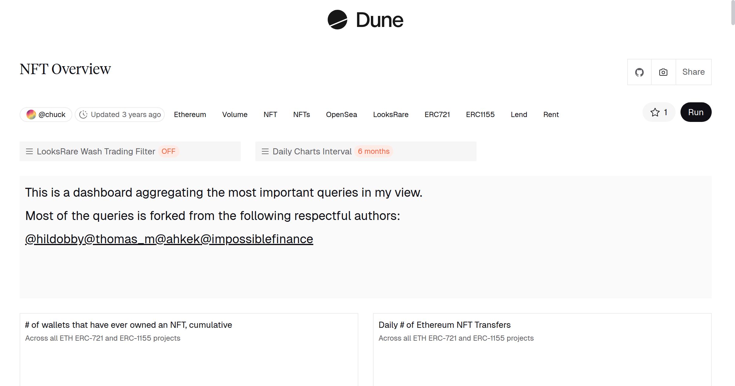
Task: Select the Ethereum tag
Action: click(x=190, y=115)
